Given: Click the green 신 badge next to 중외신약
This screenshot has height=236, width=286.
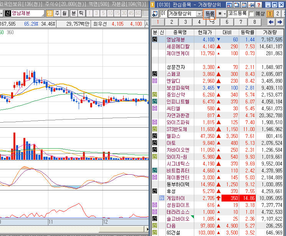Looking at the screenshot, I should tap(155, 95).
